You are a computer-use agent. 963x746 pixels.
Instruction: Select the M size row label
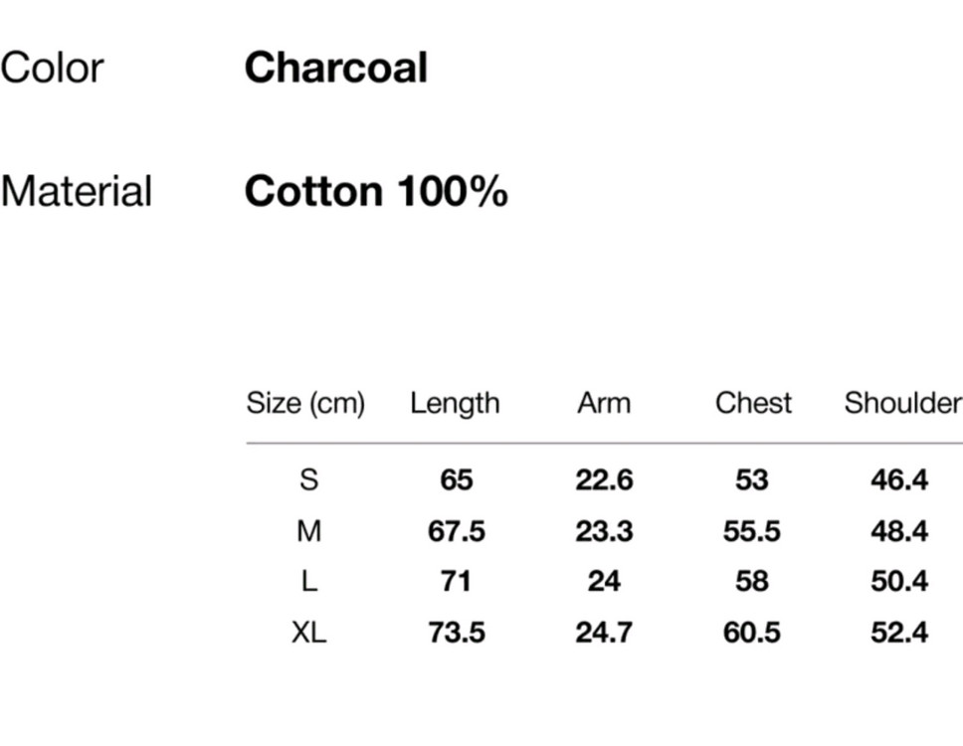(308, 531)
